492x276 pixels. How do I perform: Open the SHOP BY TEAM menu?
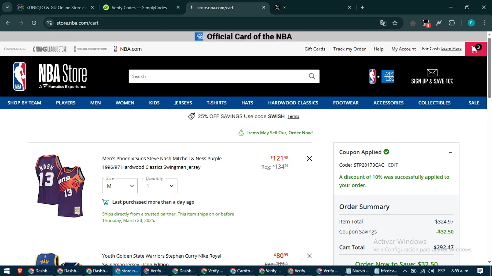tap(24, 103)
